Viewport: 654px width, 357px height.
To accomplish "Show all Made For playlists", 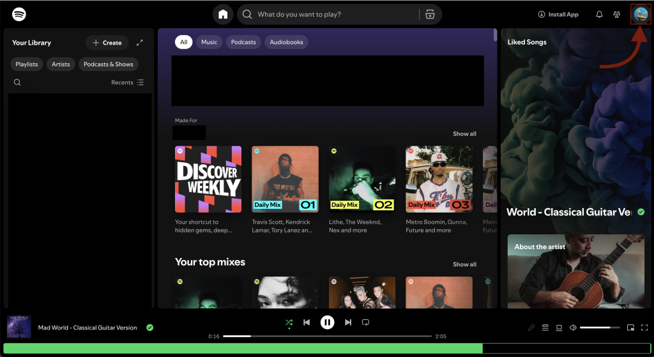I will click(465, 134).
